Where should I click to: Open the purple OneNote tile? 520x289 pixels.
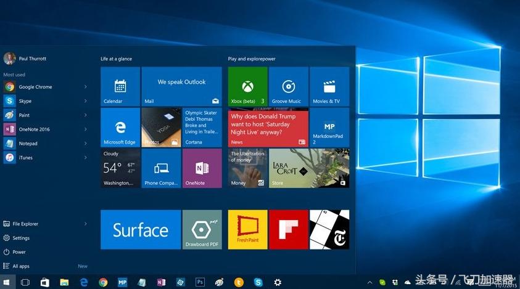pos(201,168)
